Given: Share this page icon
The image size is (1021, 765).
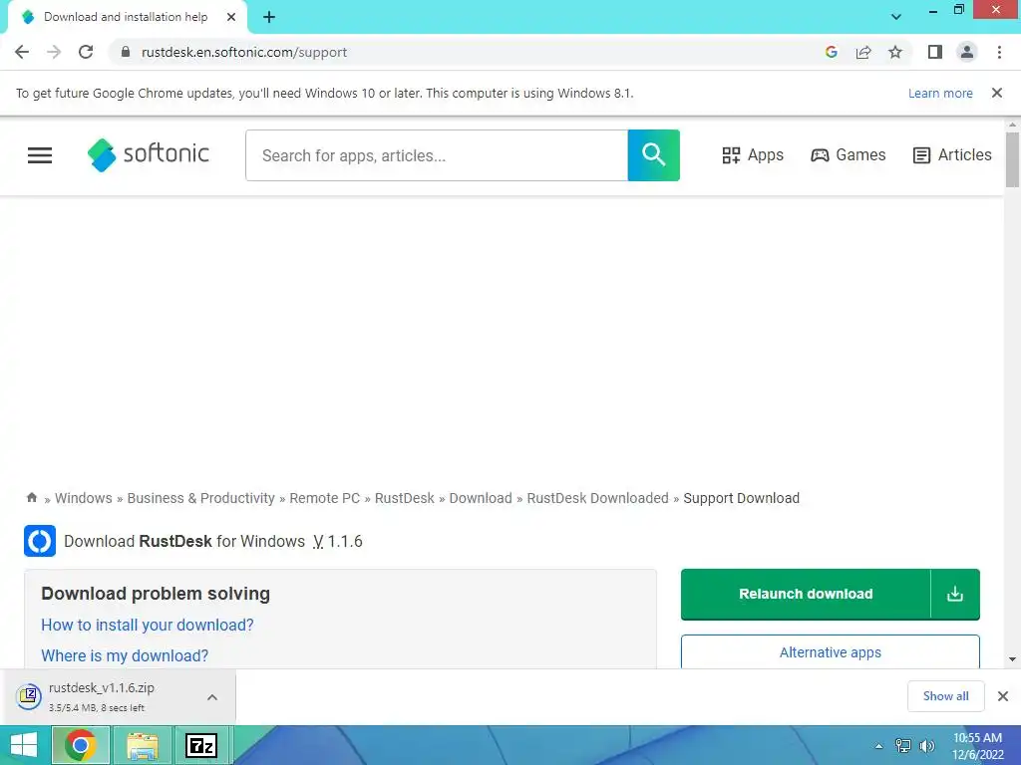Looking at the screenshot, I should [x=863, y=52].
